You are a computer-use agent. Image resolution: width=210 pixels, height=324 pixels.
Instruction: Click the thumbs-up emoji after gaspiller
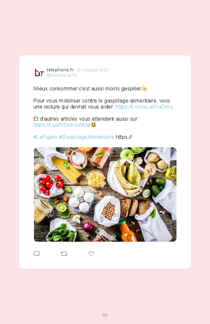[x=144, y=88]
